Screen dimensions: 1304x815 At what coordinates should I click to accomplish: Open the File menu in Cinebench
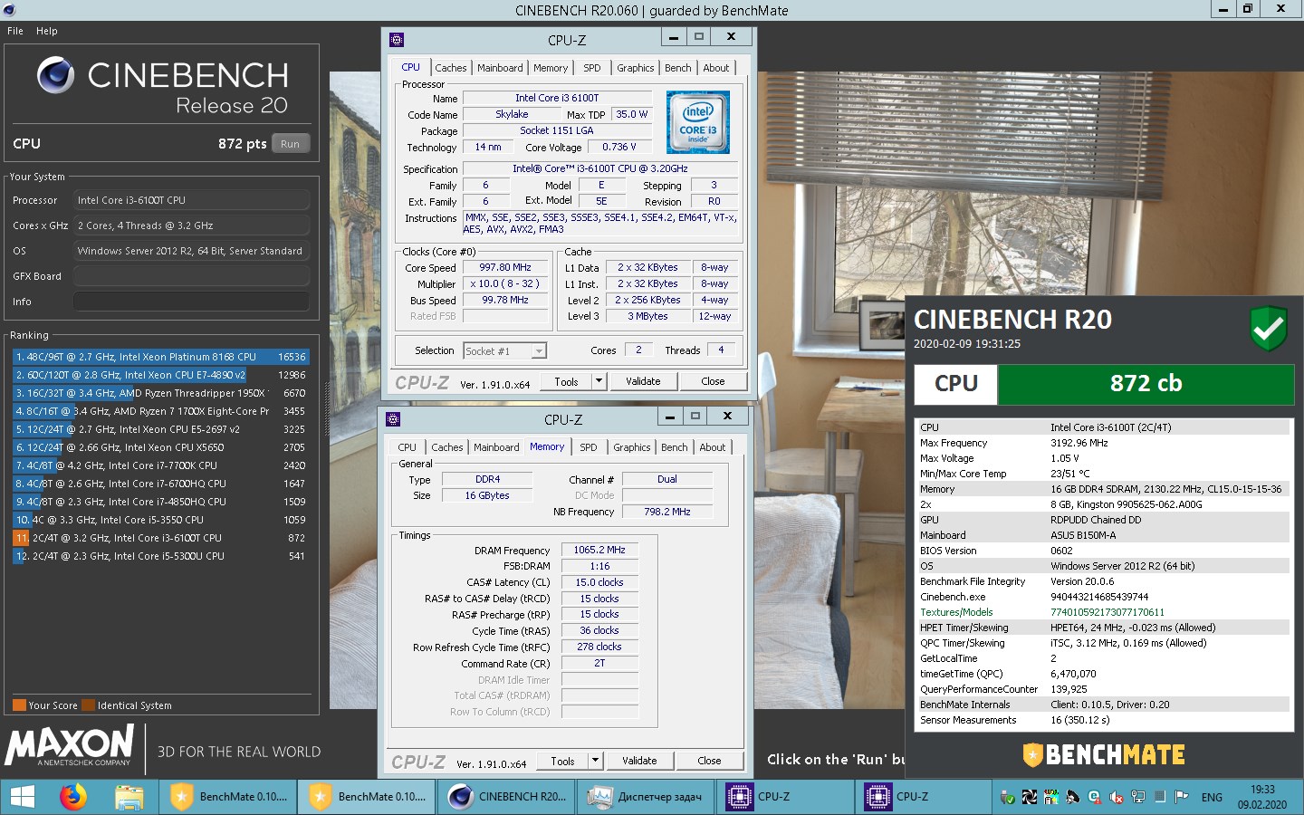coord(15,31)
